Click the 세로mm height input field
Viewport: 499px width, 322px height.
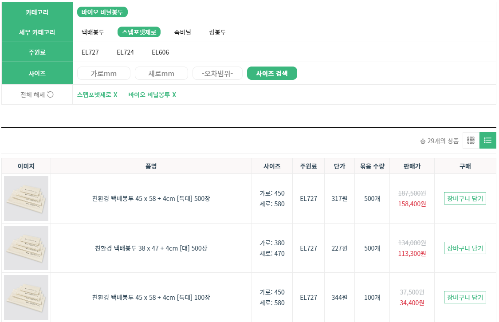(x=161, y=74)
